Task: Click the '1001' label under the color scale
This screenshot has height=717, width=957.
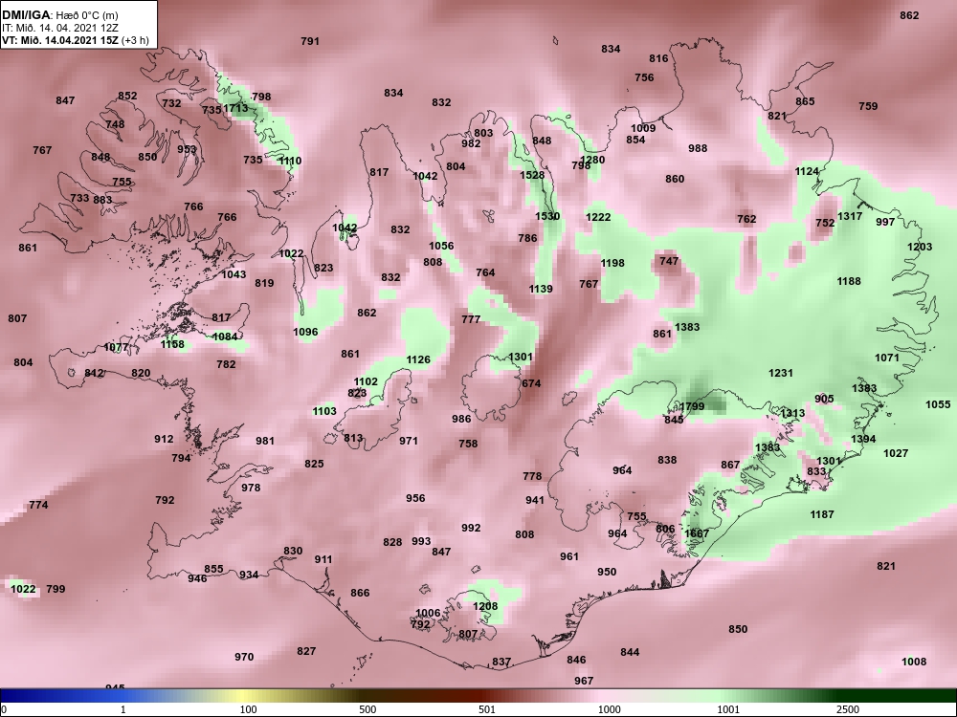Action: tap(728, 709)
